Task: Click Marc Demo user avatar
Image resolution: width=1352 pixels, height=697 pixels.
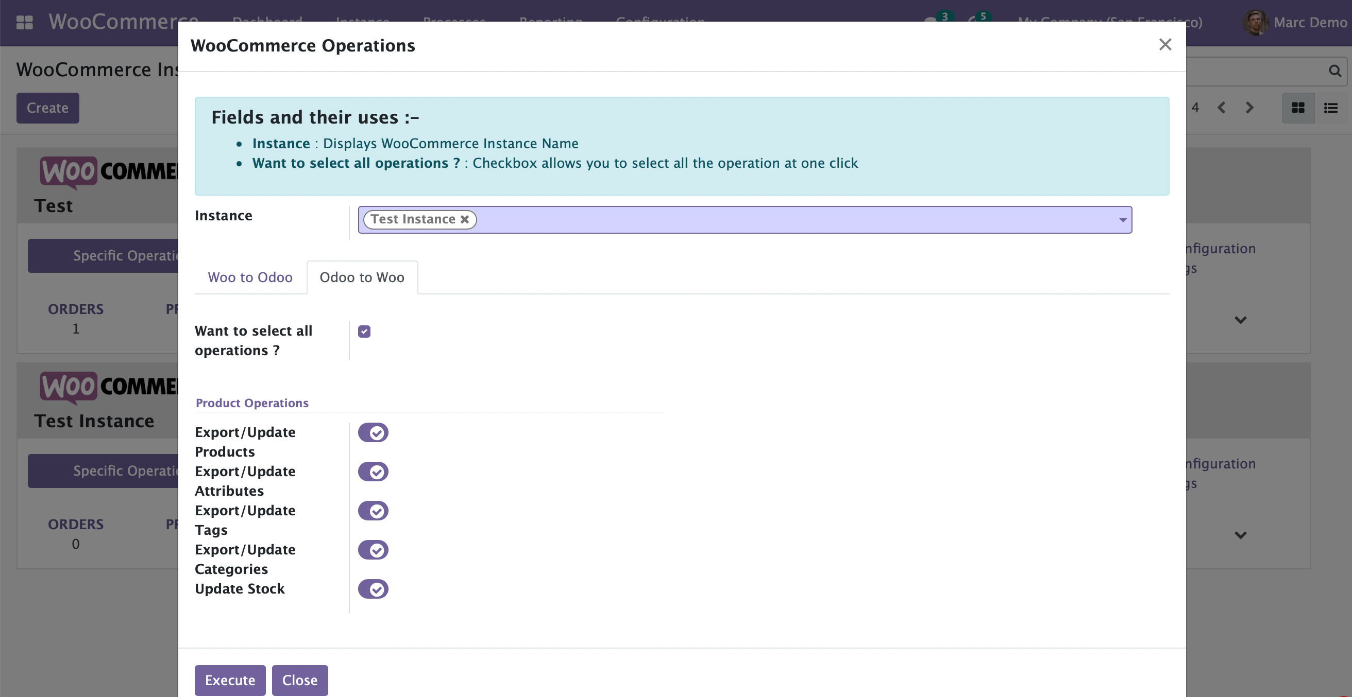Action: (1255, 23)
